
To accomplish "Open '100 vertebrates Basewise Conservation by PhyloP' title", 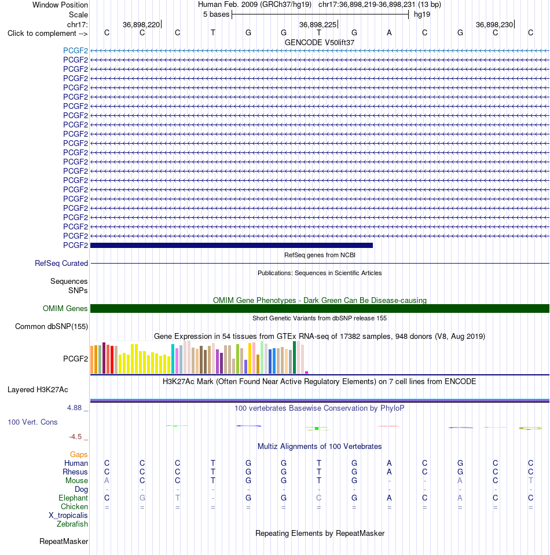I will click(x=320, y=408).
